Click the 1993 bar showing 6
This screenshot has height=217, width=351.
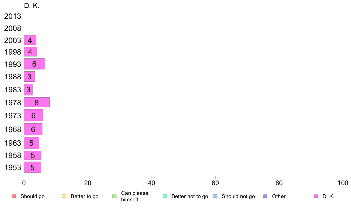[34, 64]
